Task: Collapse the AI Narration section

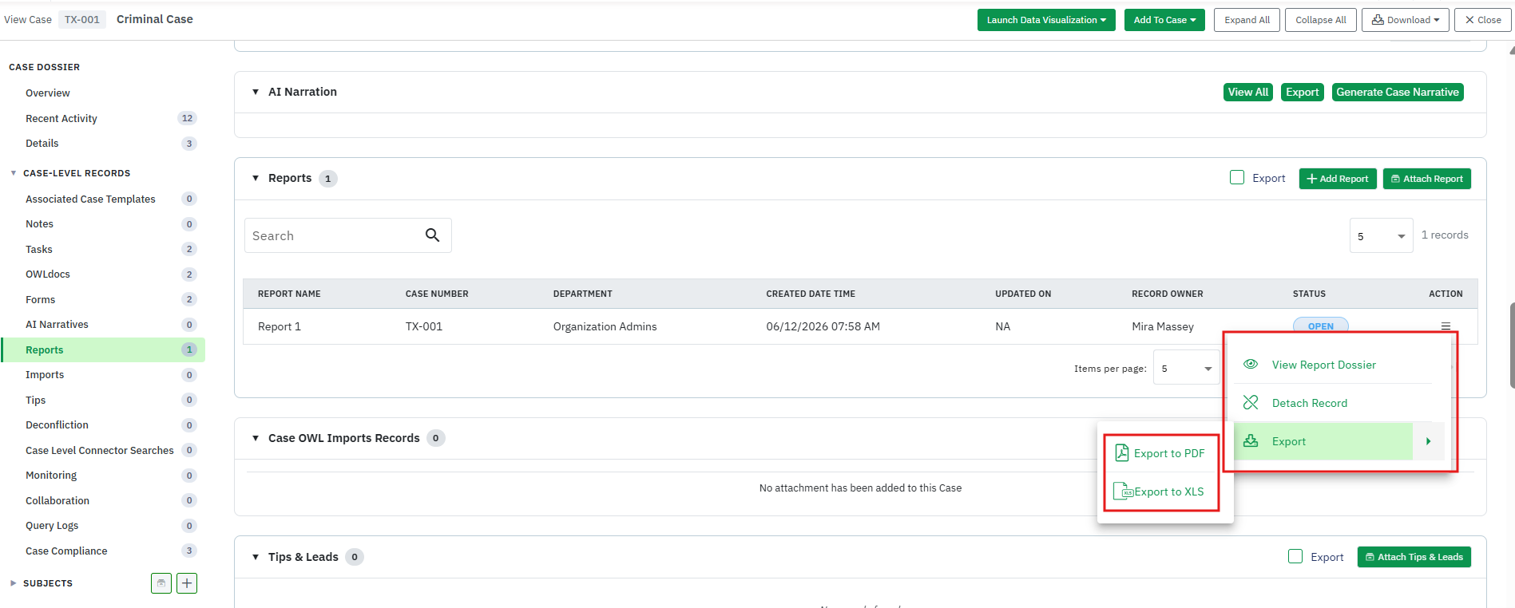Action: 256,92
